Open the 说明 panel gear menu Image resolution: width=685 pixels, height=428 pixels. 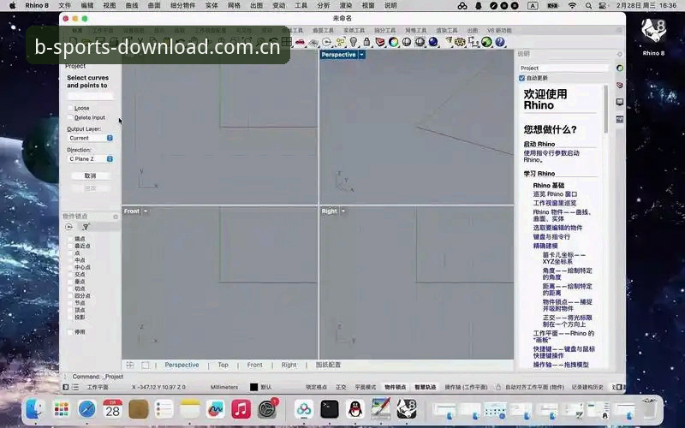(619, 54)
